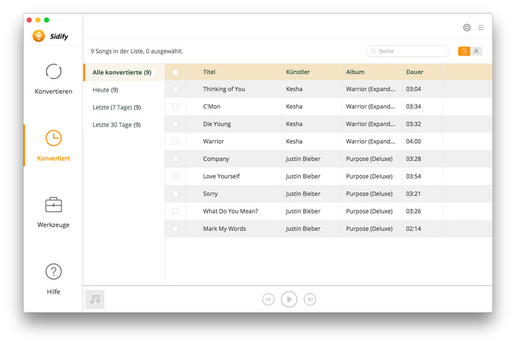Select the song title Sorry

click(210, 194)
